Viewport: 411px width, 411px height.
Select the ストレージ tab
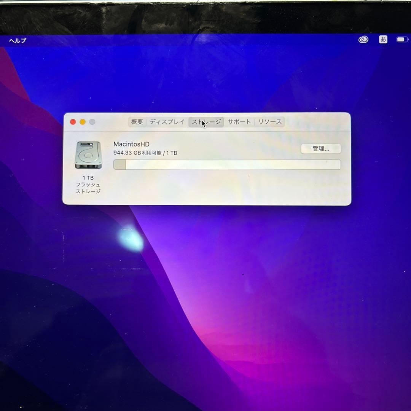tap(206, 122)
